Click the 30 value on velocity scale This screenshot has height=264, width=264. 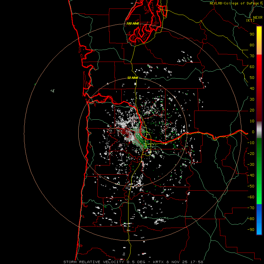(x=252, y=99)
